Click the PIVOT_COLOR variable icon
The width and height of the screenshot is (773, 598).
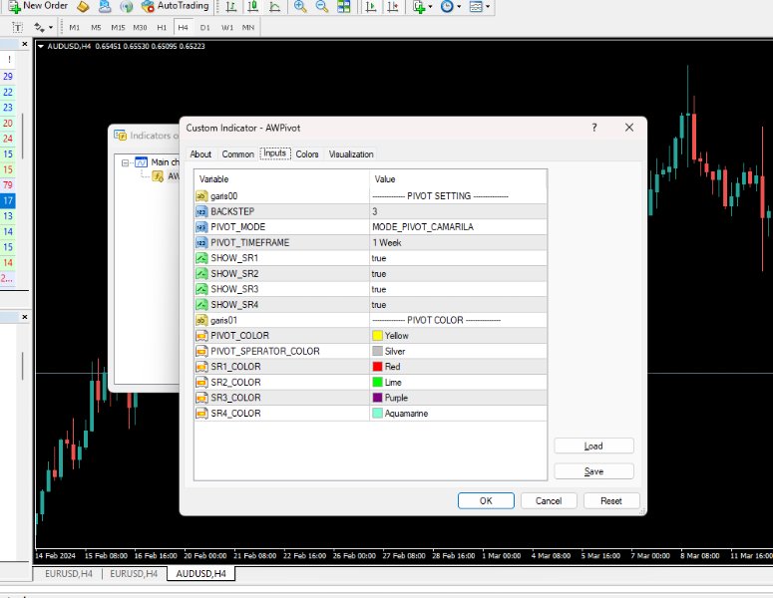[201, 336]
